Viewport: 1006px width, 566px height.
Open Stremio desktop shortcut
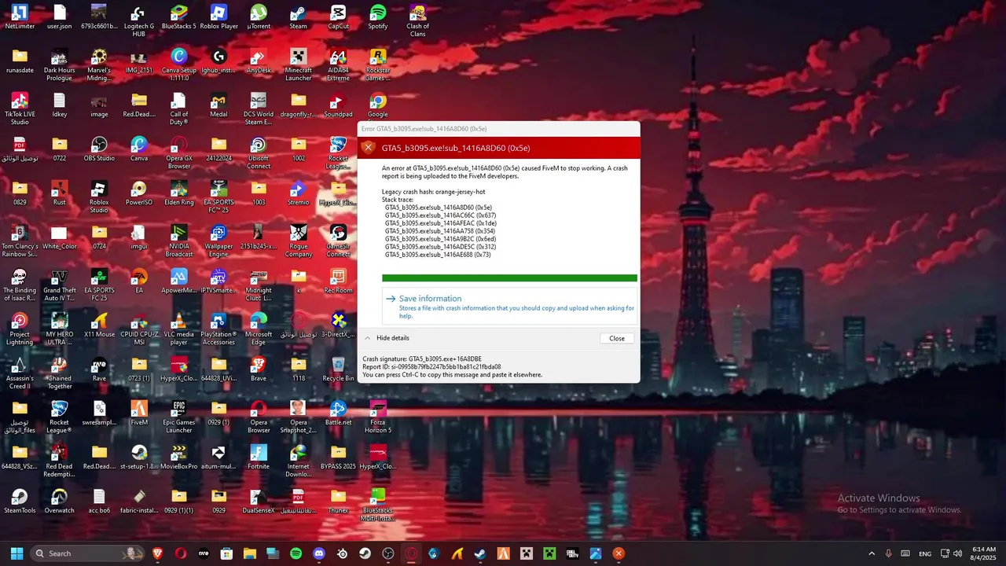tap(299, 193)
